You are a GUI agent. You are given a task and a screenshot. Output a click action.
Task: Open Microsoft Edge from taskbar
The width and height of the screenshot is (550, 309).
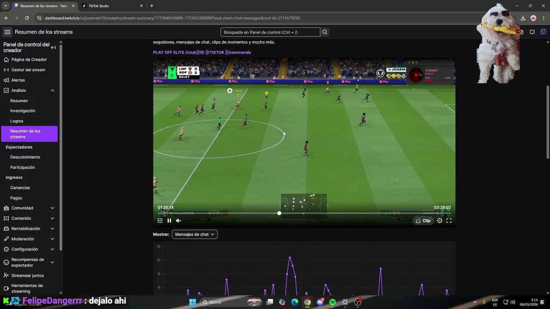pos(295,302)
